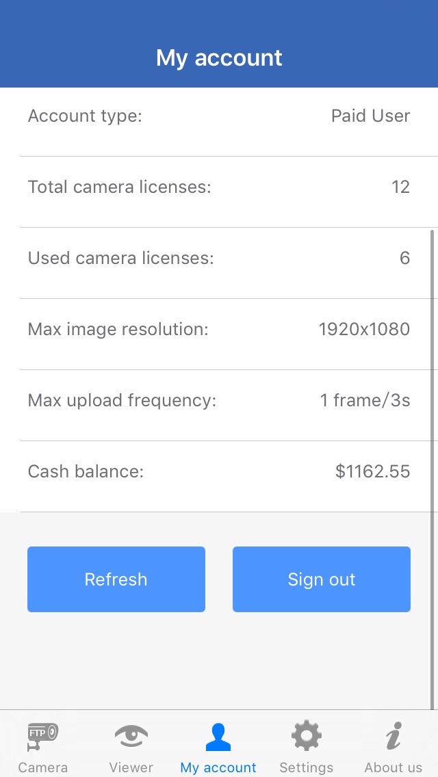
Task: Tap the Max upload frequency row
Action: pyautogui.click(x=219, y=401)
